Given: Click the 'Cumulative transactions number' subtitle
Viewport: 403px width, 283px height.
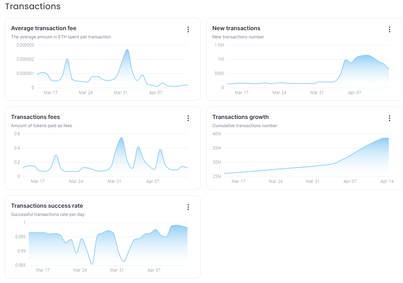Looking at the screenshot, I should [x=245, y=126].
